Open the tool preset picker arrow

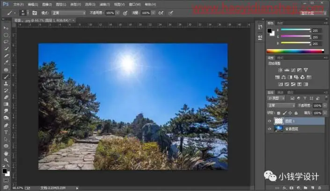pyautogui.click(x=15, y=13)
